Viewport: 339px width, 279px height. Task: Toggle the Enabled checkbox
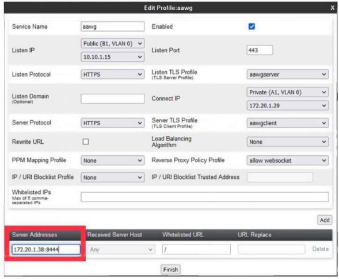pos(252,26)
